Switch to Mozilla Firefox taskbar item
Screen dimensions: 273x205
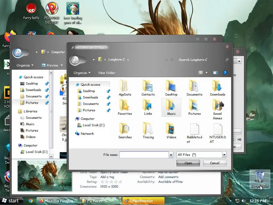click(57, 201)
